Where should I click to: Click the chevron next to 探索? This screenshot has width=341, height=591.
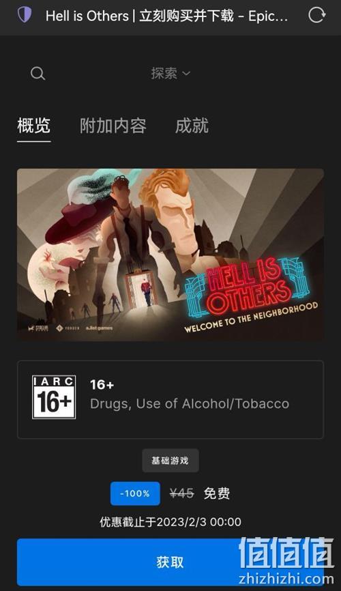(x=186, y=74)
